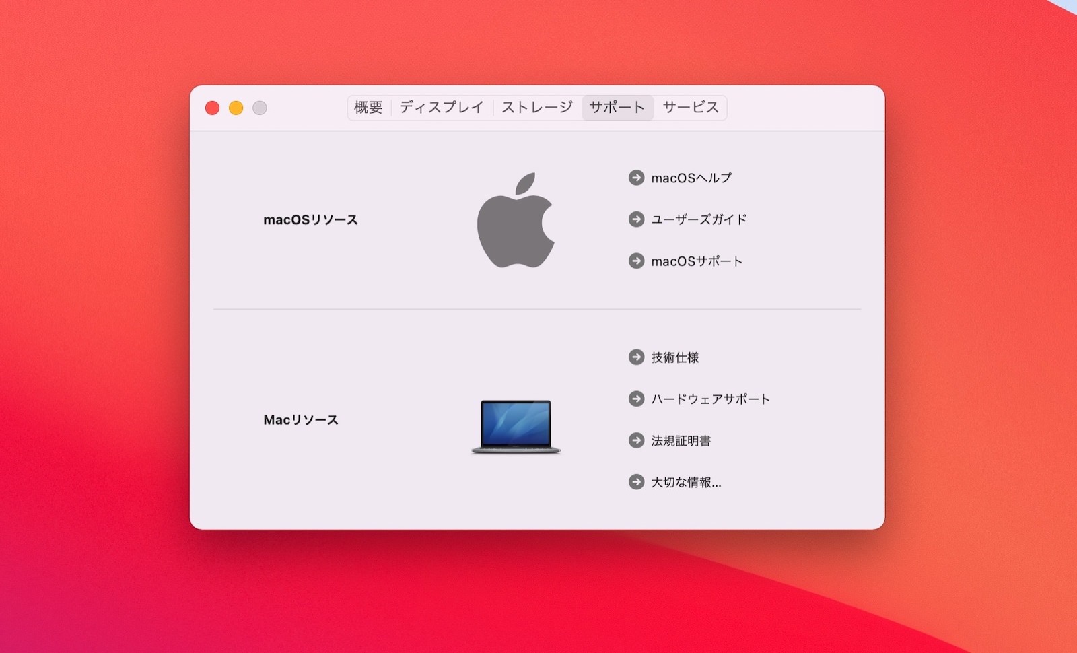The image size is (1077, 653).
Task: Click the arrow icon beside macOSサポート
Action: [636, 261]
